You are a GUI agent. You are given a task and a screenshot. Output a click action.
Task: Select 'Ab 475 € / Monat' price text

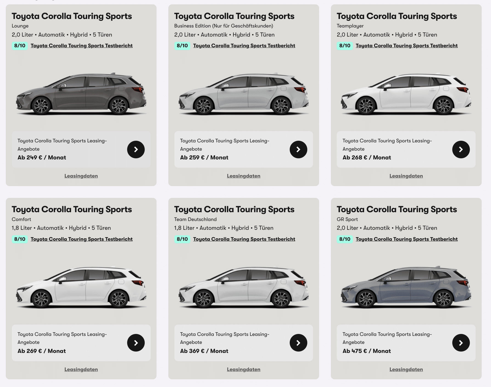point(367,351)
